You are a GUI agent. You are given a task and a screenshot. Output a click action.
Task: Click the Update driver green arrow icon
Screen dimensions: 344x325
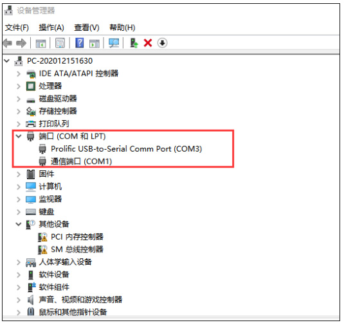click(134, 43)
